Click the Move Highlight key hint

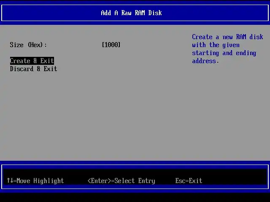click(x=35, y=181)
